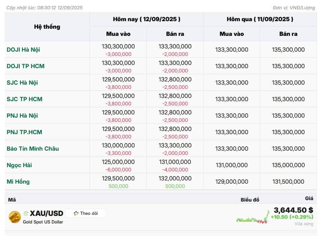321x236 pixels.
Task: Click PNJ Hà Nội yesterday's buy price 133,300,000
Action: [232, 115]
